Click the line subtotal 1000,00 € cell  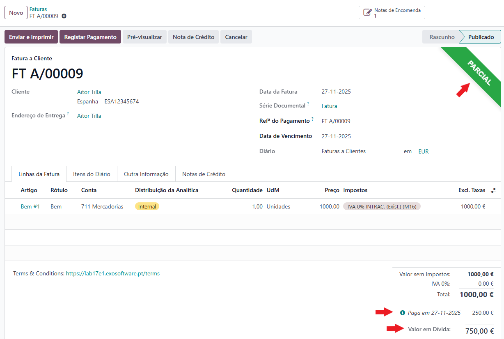[473, 206]
